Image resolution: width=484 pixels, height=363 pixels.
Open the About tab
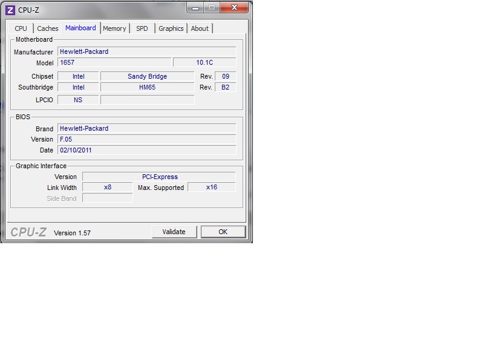click(x=200, y=28)
